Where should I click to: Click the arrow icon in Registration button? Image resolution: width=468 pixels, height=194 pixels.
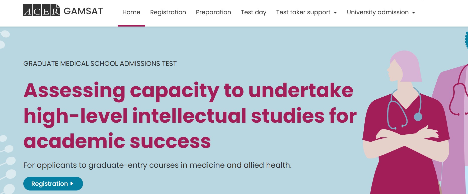tap(72, 183)
